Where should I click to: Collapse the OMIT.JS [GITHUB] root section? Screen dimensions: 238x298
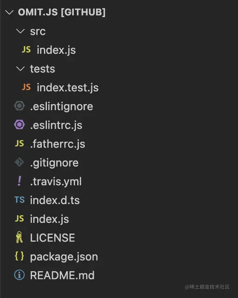9,12
